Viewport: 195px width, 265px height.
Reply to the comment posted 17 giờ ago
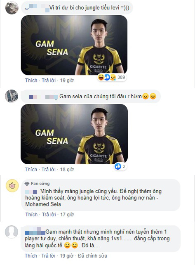point(49,215)
